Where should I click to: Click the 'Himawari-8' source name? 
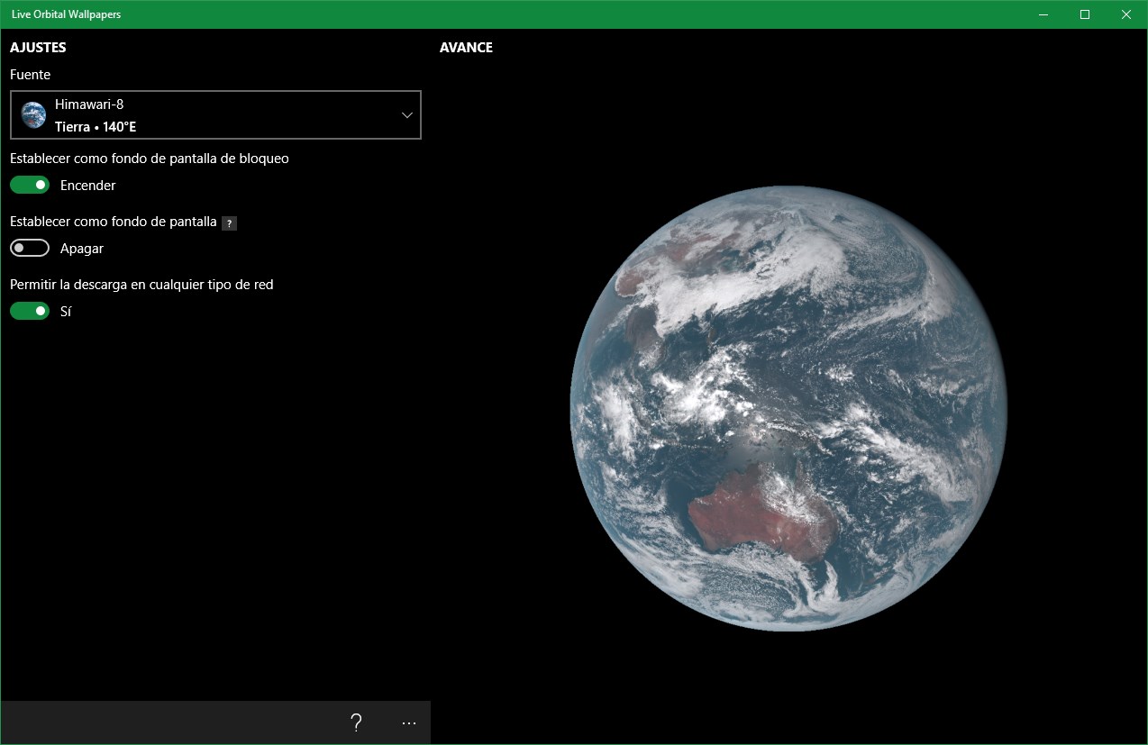pos(89,104)
